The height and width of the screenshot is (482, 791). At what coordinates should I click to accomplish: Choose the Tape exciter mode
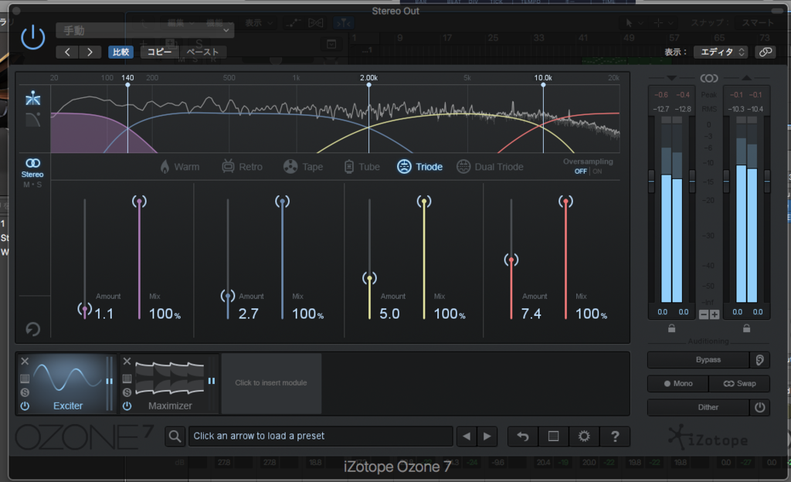pyautogui.click(x=303, y=167)
